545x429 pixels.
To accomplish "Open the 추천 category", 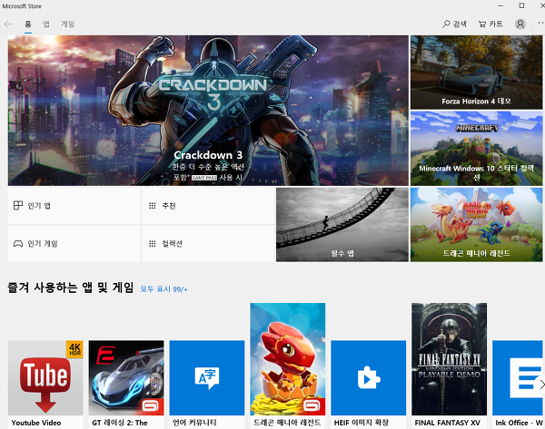I will point(208,206).
